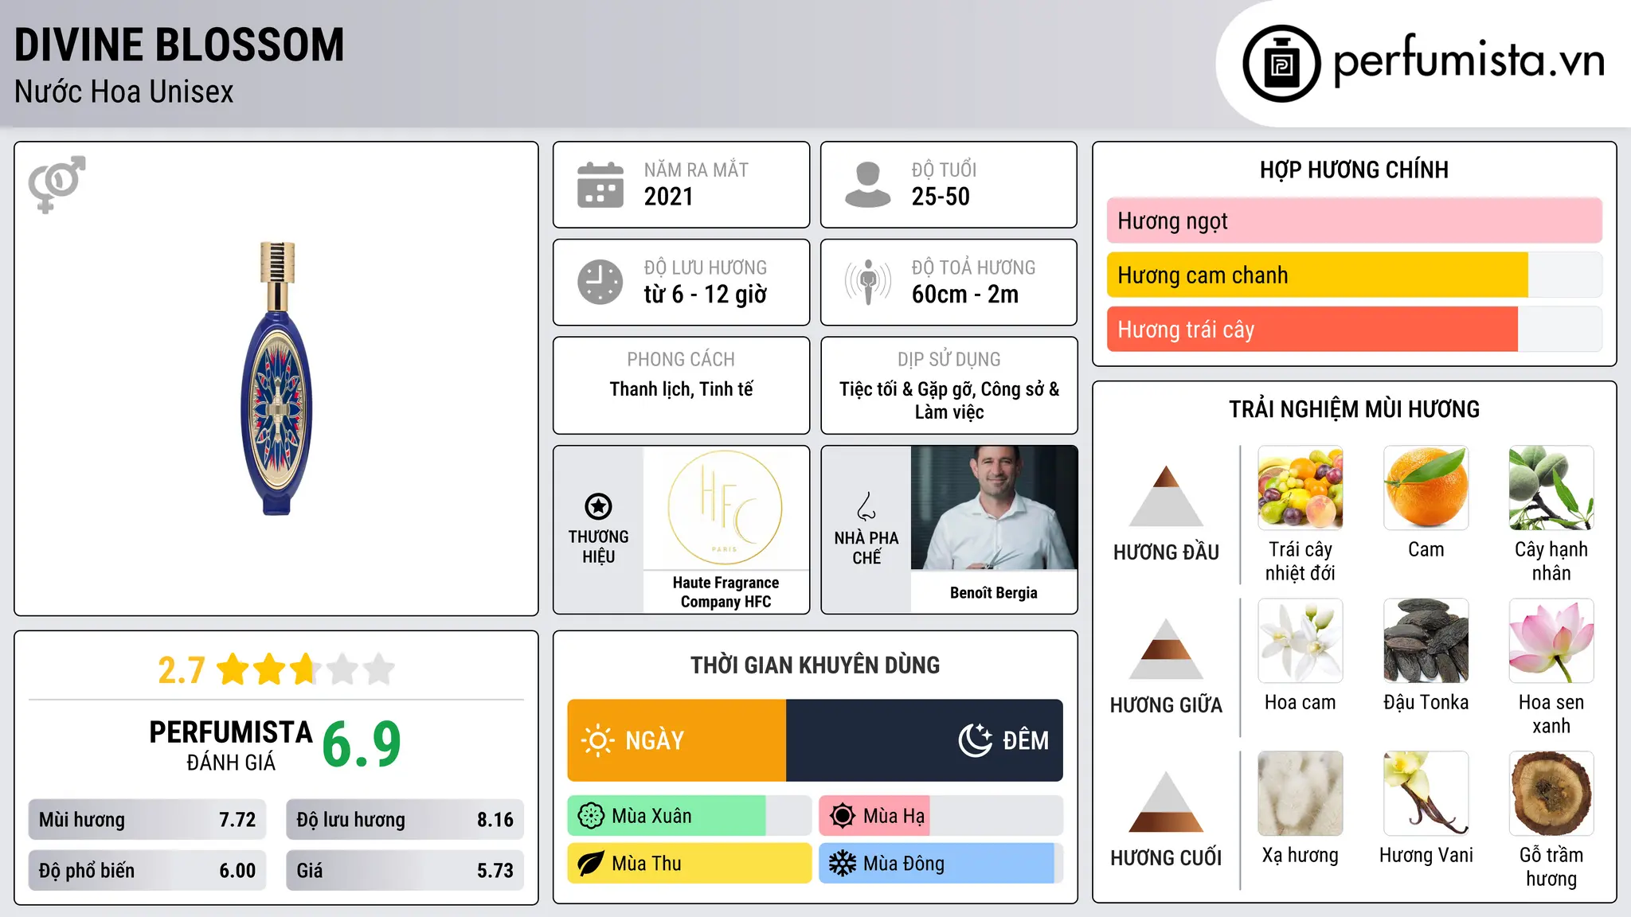This screenshot has height=917, width=1631.
Task: Select the tropical fruit note image
Action: [x=1300, y=488]
